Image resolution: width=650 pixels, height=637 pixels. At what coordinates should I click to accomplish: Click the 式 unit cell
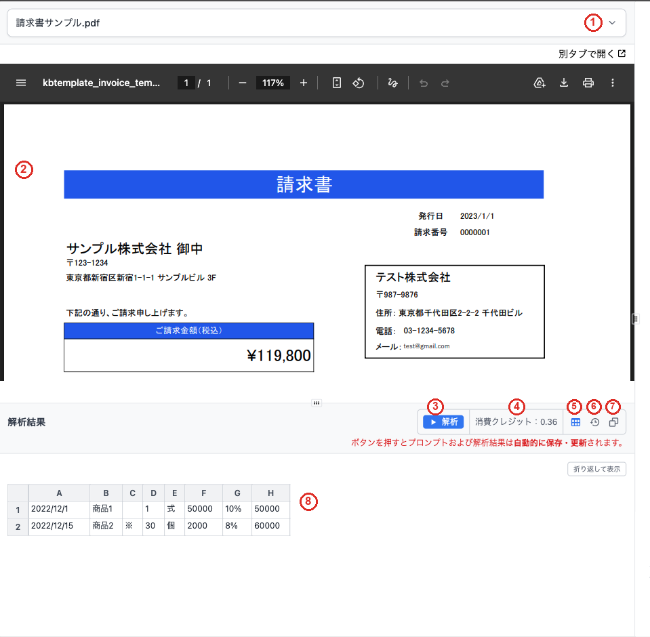[174, 509]
